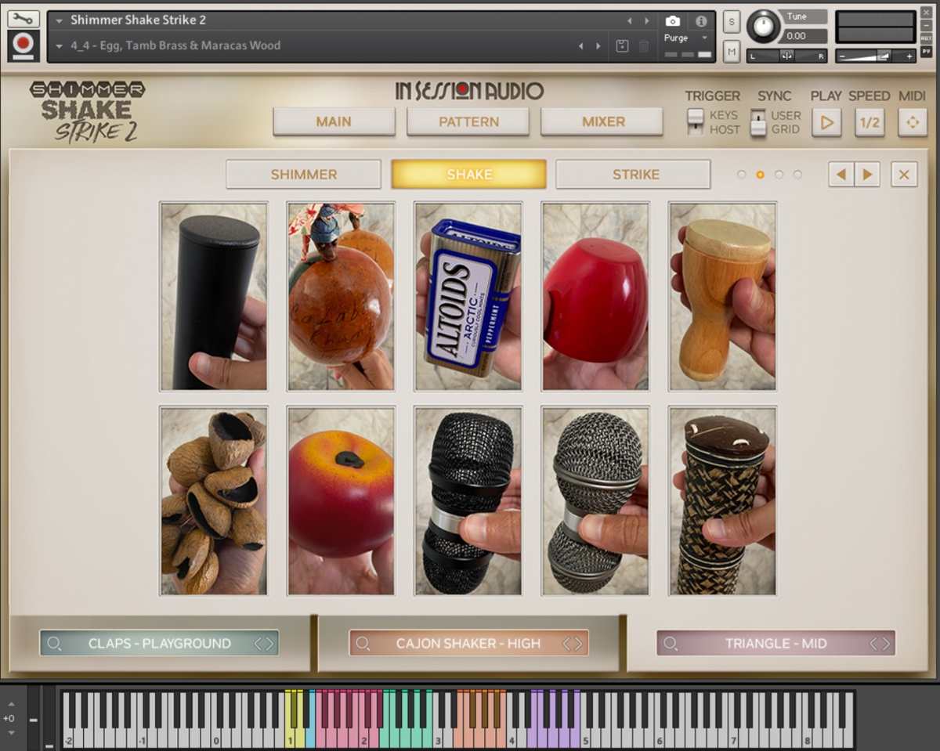The width and height of the screenshot is (940, 751).
Task: Go to next instrument arrow beside Shimmer Shake Strike 2
Action: [x=647, y=21]
